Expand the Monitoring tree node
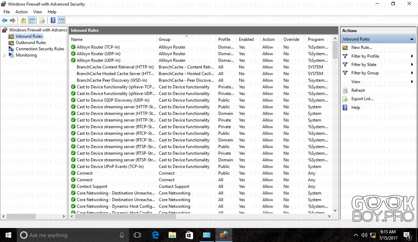 click(4, 56)
